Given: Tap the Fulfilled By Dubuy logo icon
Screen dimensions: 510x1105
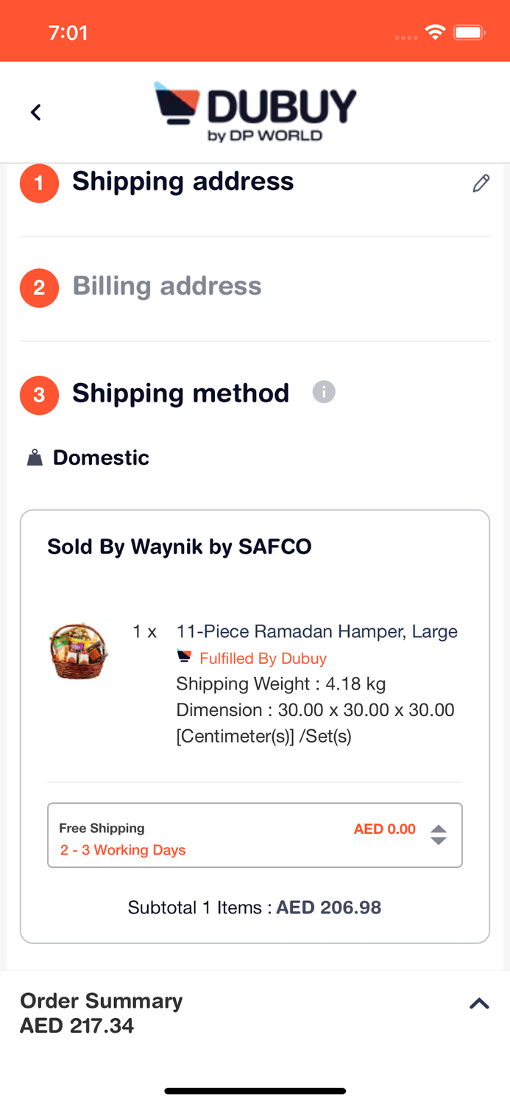Looking at the screenshot, I should (x=184, y=656).
